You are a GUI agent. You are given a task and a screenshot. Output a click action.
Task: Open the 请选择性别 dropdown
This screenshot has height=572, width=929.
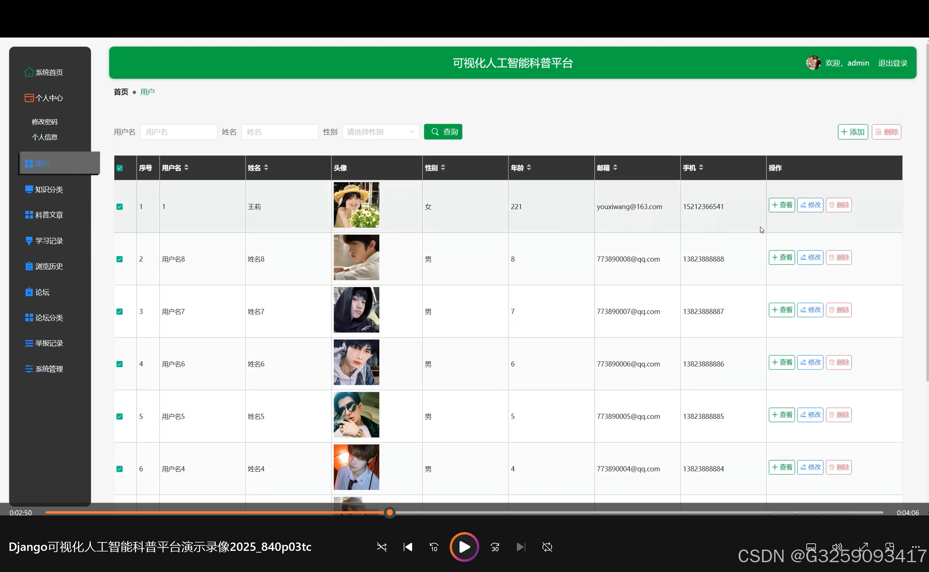[x=381, y=132]
